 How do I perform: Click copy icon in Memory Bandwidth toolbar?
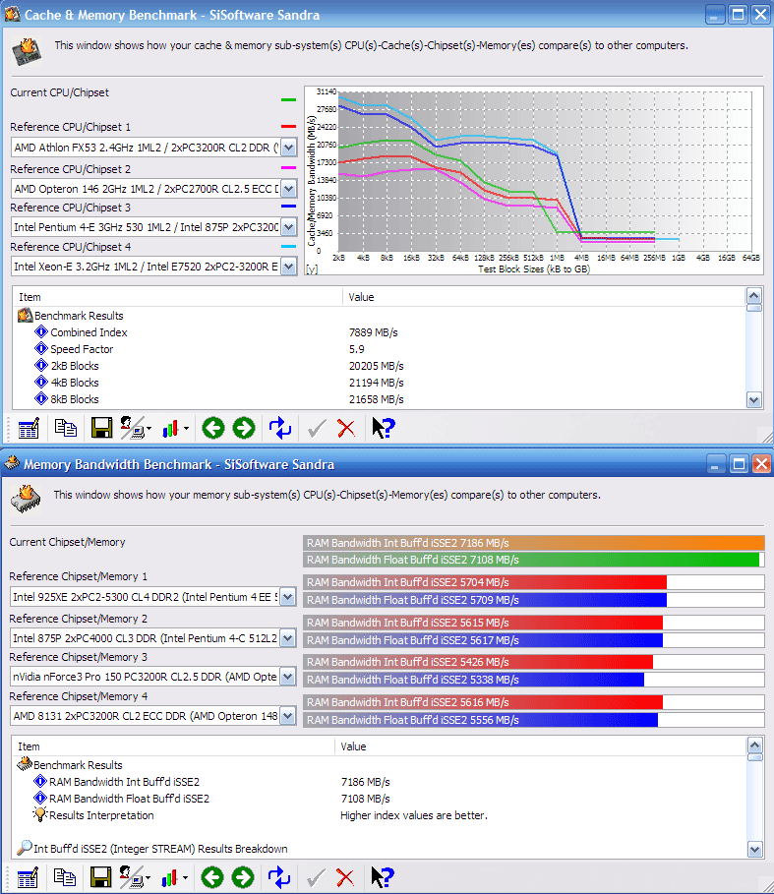(x=65, y=877)
